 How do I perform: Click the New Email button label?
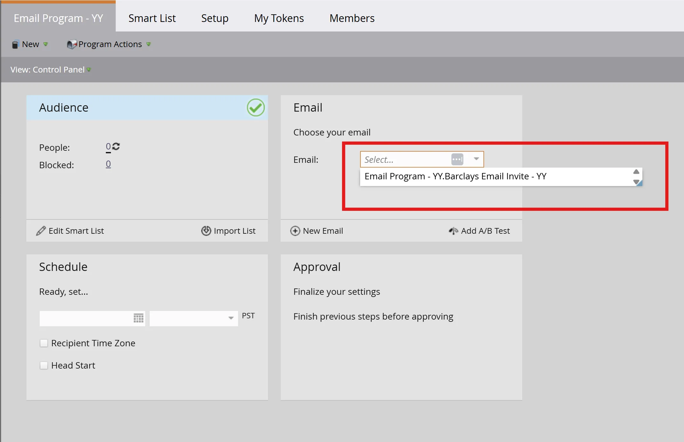pyautogui.click(x=323, y=231)
